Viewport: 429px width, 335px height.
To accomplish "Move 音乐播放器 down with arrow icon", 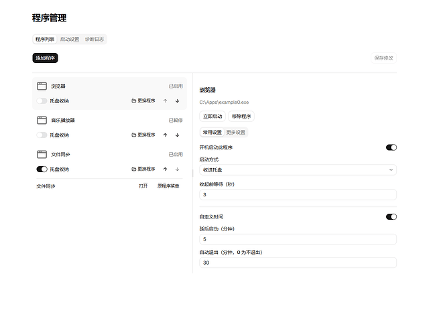I will click(177, 135).
